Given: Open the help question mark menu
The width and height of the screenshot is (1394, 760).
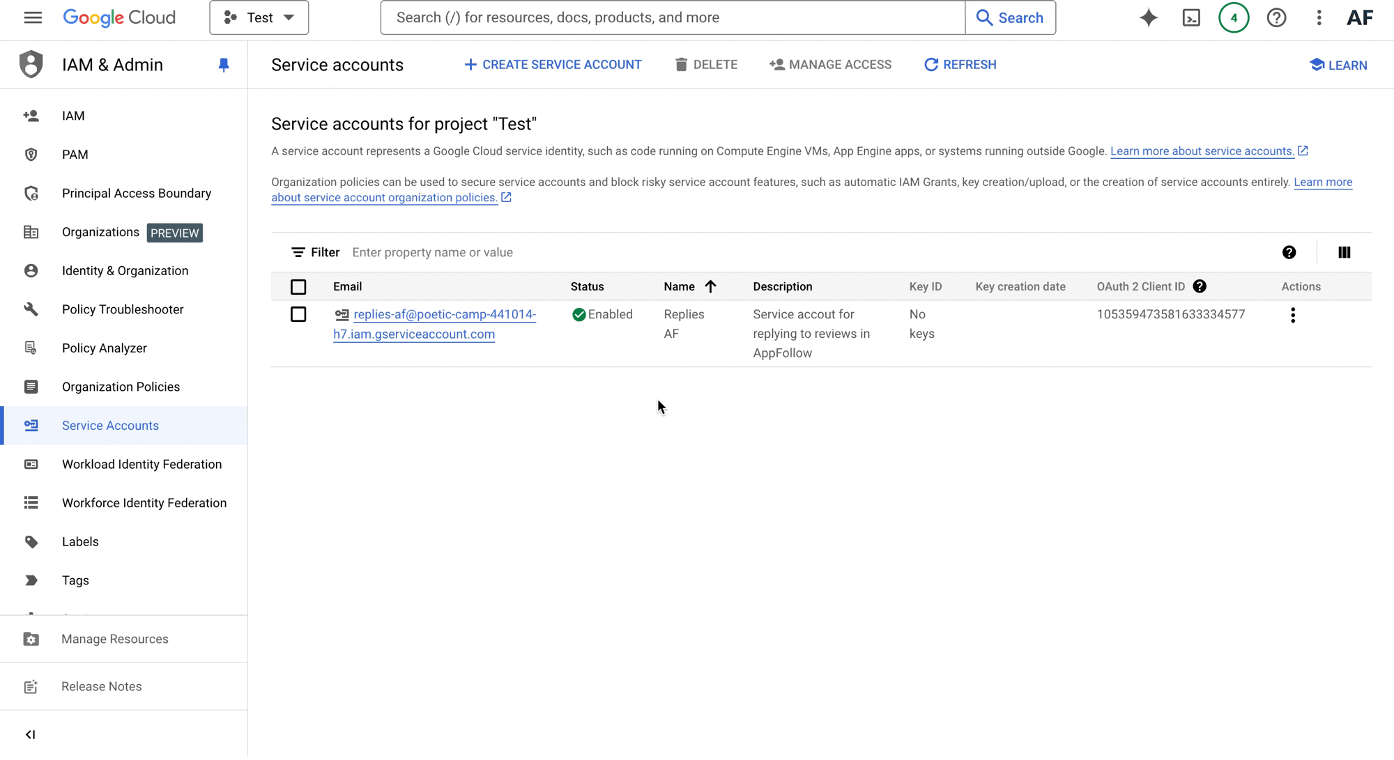Looking at the screenshot, I should click(x=1276, y=17).
